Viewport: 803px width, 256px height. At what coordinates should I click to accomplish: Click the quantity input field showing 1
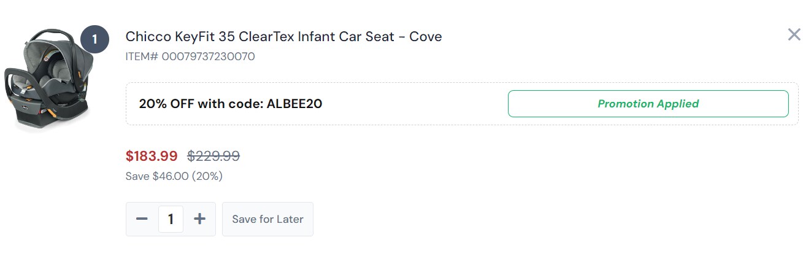[171, 219]
